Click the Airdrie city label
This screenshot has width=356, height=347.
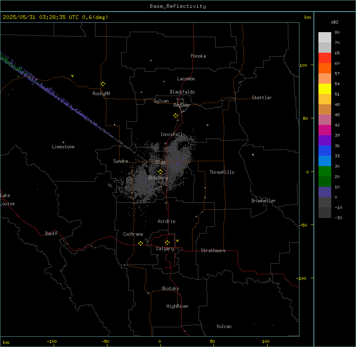(166, 221)
